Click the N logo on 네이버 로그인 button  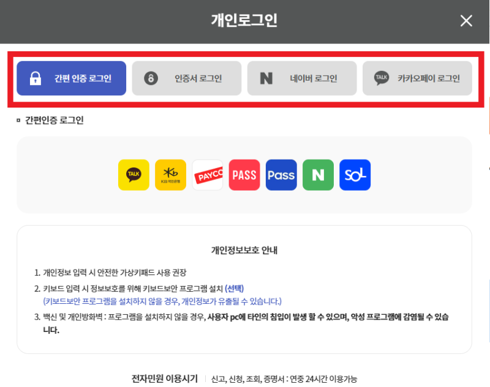pos(267,78)
